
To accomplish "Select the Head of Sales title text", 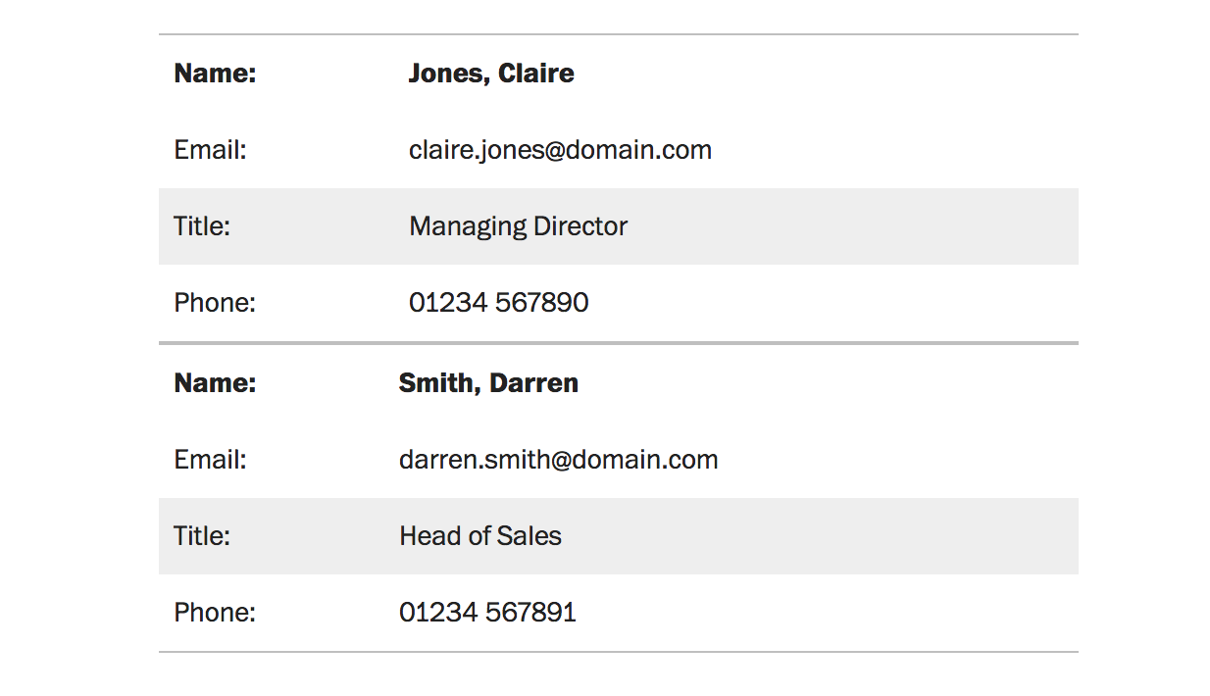I will [x=480, y=536].
